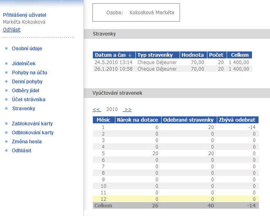Image resolution: width=270 pixels, height=216 pixels.
Task: Click the Kokosková Markéta name in Osoba box
Action: coord(152,13)
